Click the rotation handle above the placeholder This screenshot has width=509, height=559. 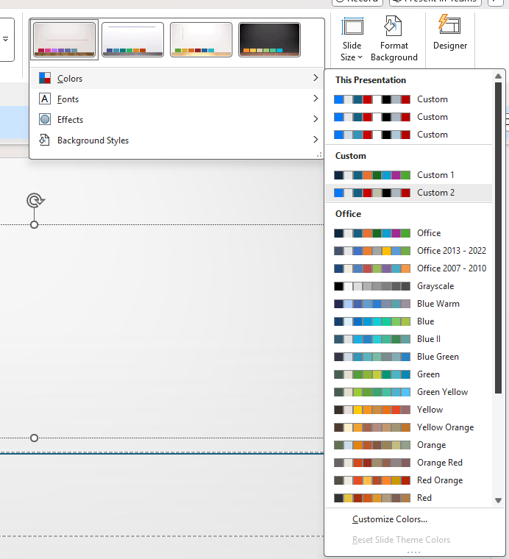35,200
